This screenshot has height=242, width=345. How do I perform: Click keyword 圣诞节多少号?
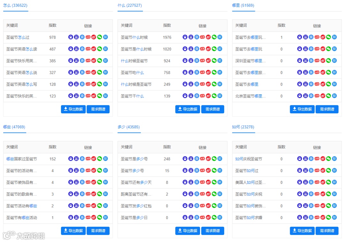[132, 170]
